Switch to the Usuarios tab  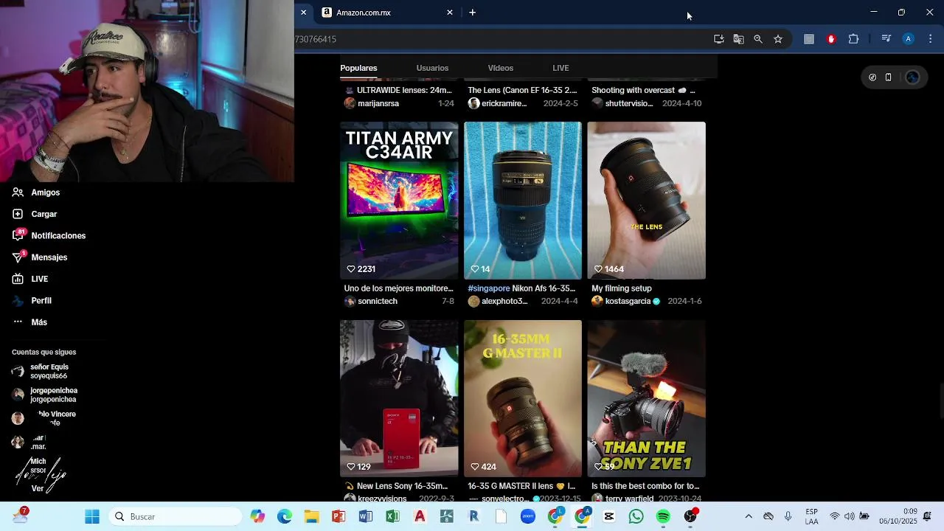pos(432,68)
